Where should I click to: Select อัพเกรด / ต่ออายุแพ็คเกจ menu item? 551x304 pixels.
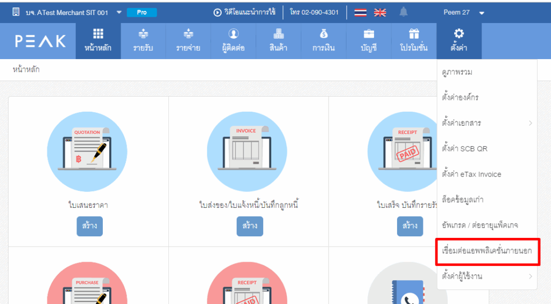point(486,225)
